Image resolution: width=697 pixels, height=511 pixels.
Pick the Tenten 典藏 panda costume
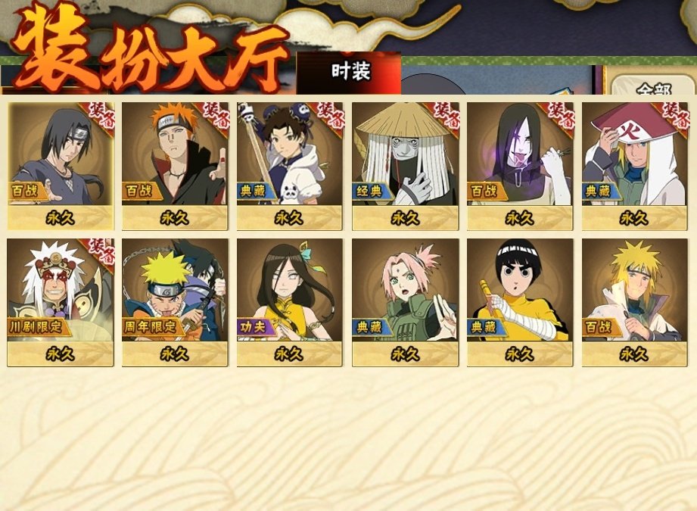coord(290,166)
